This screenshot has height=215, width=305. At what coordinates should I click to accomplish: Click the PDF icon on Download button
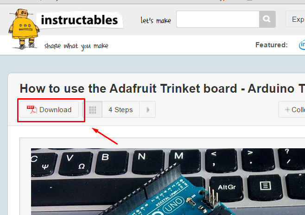point(32,109)
